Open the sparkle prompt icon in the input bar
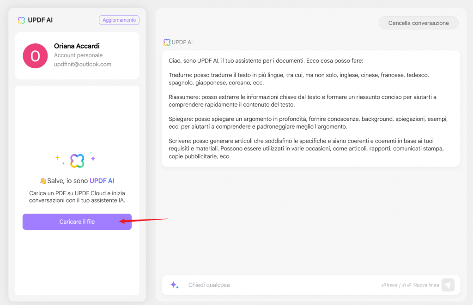 174,285
